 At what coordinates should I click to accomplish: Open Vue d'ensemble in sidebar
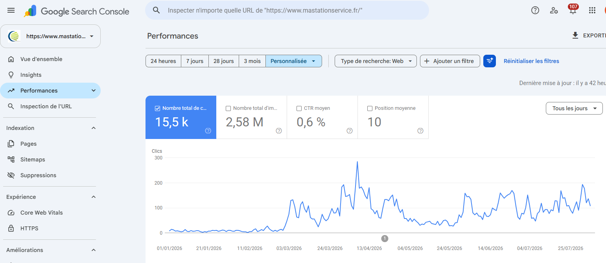[x=50, y=59]
